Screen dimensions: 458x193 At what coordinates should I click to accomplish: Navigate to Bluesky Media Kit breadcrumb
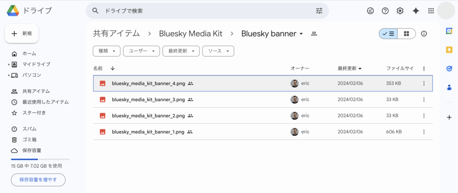(191, 34)
